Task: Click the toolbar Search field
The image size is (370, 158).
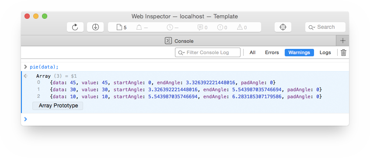Action: (325, 27)
